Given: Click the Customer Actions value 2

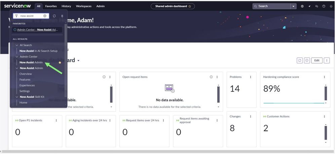Looking at the screenshot, I should tap(266, 128).
